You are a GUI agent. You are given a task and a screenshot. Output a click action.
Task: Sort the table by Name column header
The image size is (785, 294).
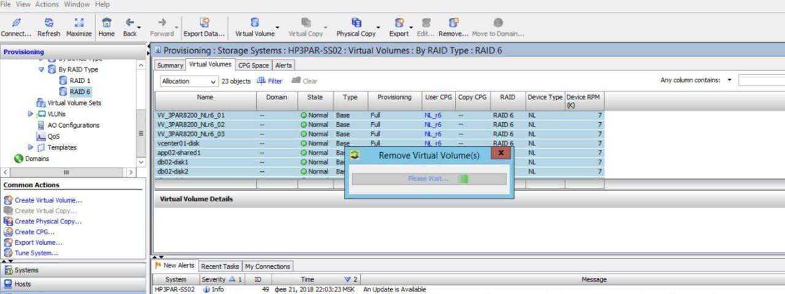pos(205,97)
